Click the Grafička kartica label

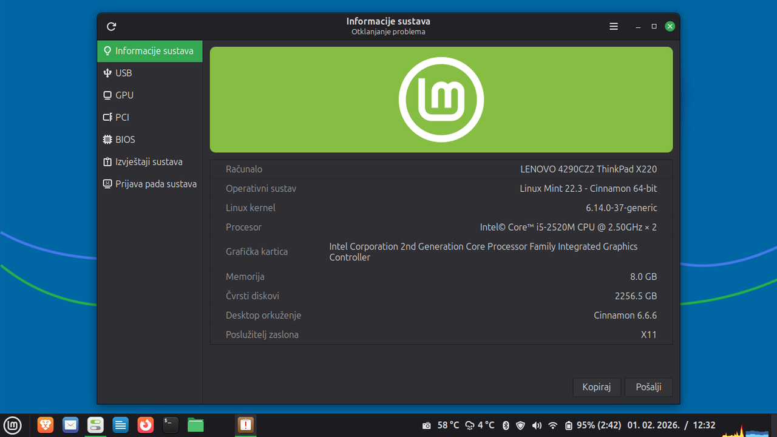257,252
